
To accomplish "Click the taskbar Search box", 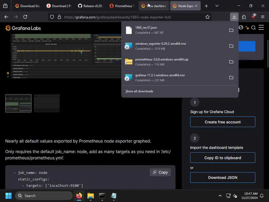I will [x=44, y=196].
